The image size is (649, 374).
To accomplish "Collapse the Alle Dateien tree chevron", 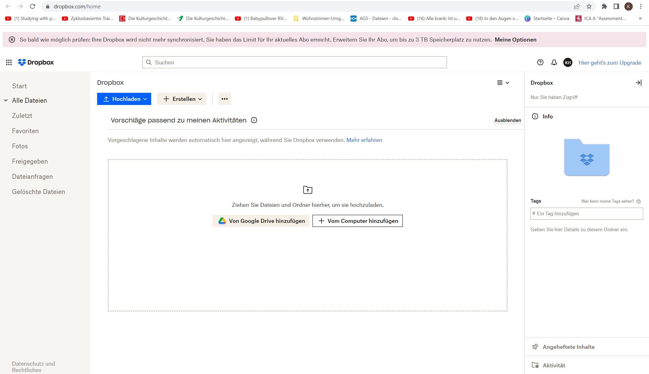I will pos(6,100).
